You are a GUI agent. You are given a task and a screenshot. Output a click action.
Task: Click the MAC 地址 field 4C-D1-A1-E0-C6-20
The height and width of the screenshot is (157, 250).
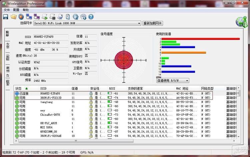(51, 43)
